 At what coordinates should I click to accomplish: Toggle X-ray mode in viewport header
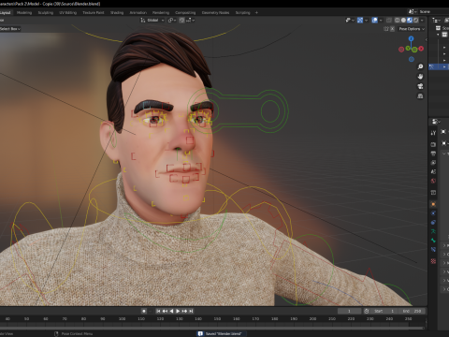coord(389,21)
